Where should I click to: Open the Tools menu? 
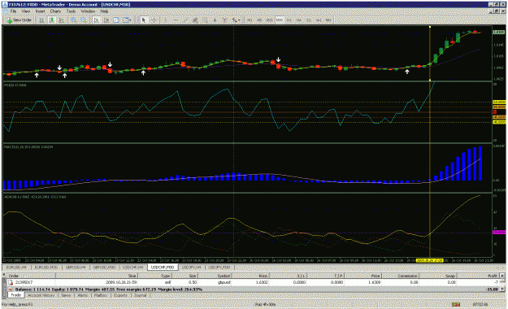click(x=71, y=11)
